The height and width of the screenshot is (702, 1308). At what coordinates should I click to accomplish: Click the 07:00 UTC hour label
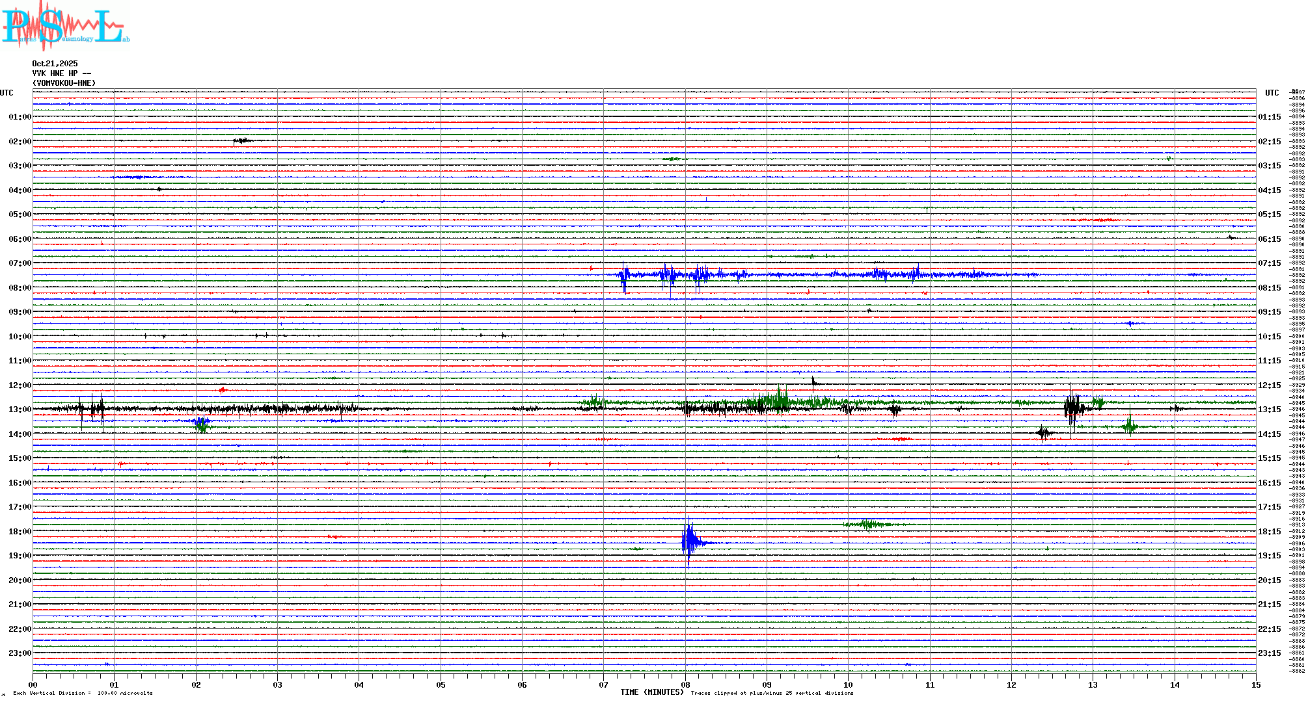coord(20,263)
